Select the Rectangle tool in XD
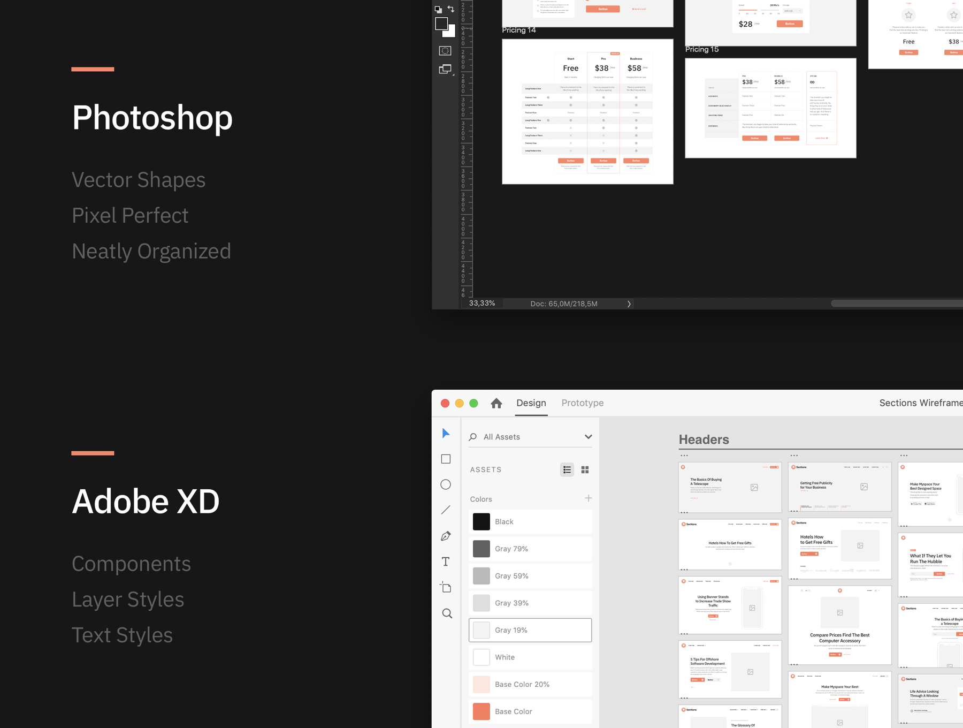This screenshot has width=963, height=728. tap(446, 459)
